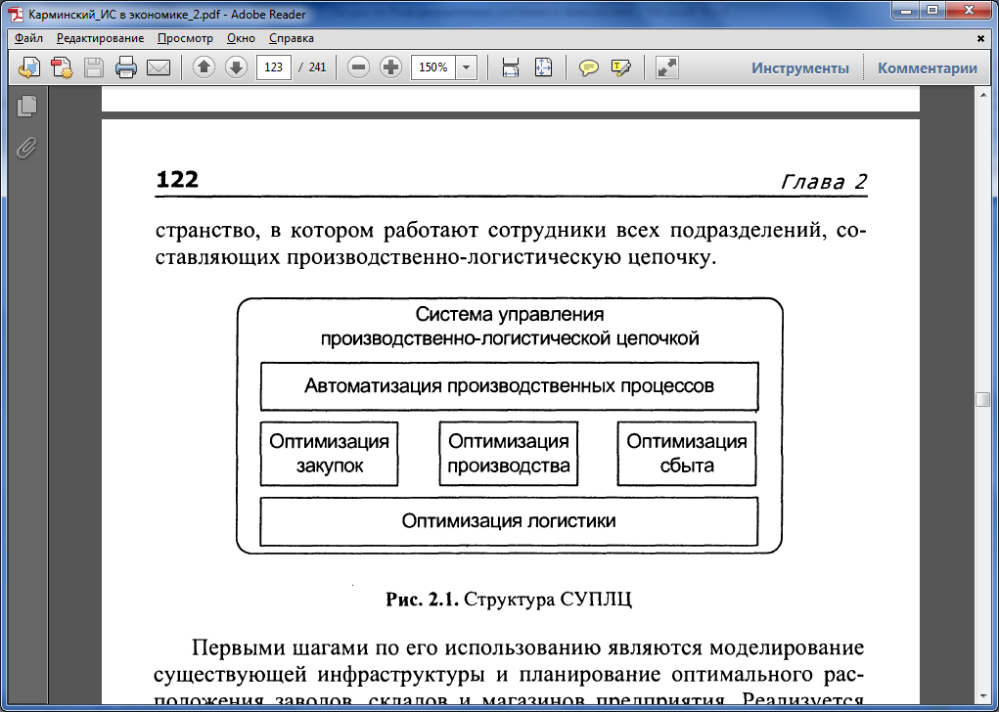Send file by email with the envelope icon
Image resolution: width=999 pixels, height=712 pixels.
pyautogui.click(x=158, y=67)
